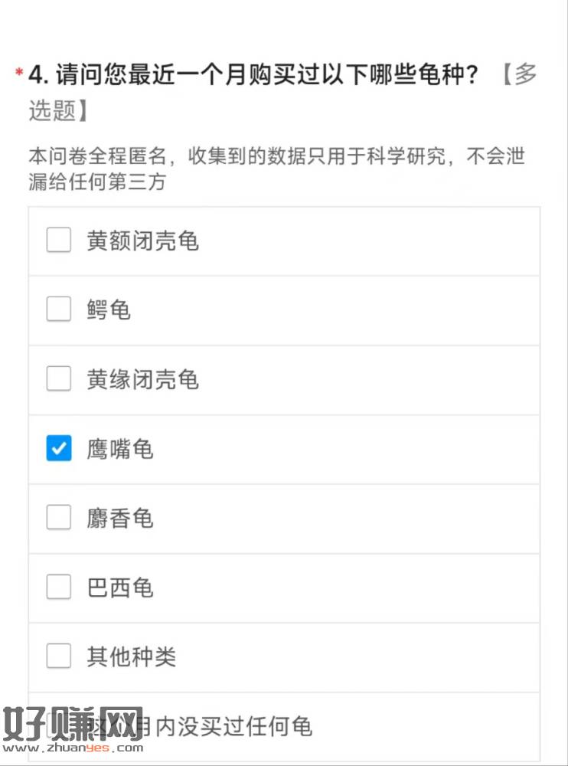Select the 麝香龟 checkbox
Screen dimensions: 568x766
click(x=59, y=518)
